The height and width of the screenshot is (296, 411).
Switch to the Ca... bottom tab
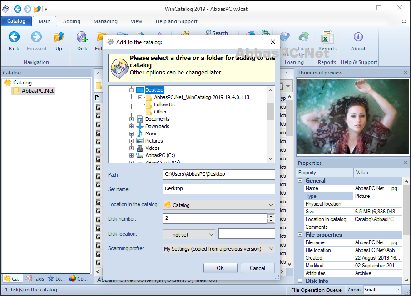(x=13, y=278)
